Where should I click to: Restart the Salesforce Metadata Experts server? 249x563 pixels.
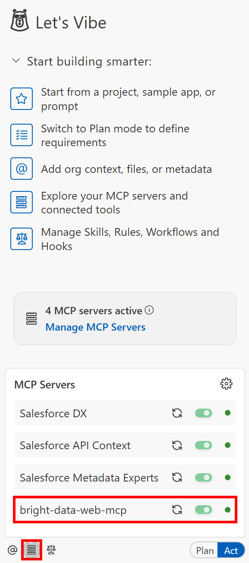click(177, 478)
